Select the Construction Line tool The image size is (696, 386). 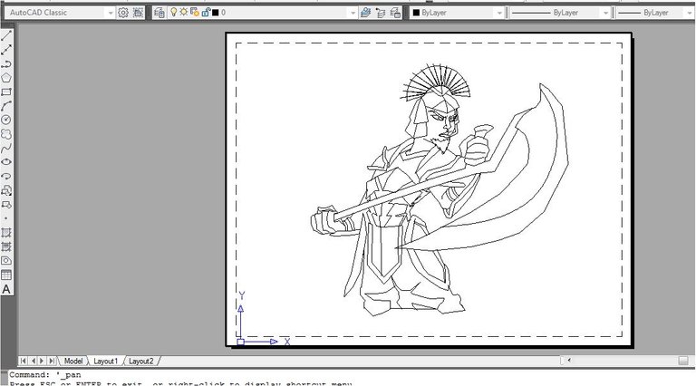tap(6, 50)
